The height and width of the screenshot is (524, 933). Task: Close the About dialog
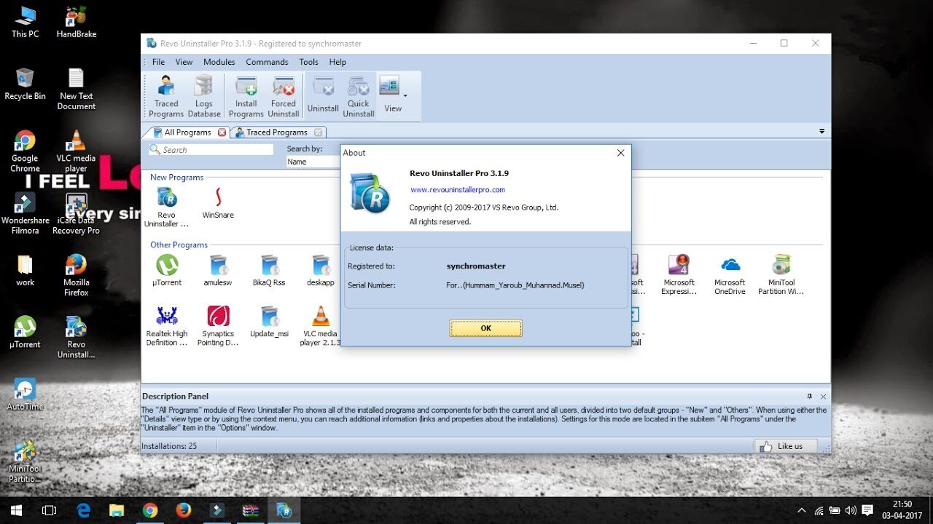pos(620,153)
